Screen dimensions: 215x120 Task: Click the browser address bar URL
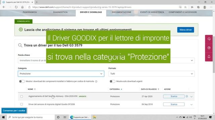pos(82,7)
